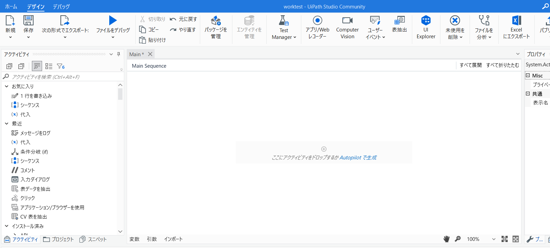The width and height of the screenshot is (550, 248).
Task: Click the activities panel scrollbar down arrow
Action: pos(120,231)
